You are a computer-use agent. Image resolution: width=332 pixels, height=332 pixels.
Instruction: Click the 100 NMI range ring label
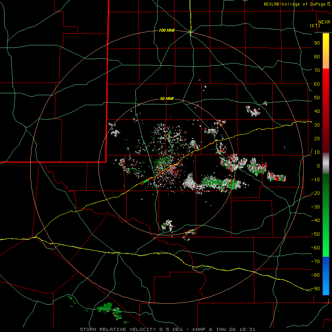167,31
